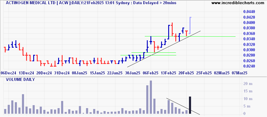Viewport: 267px width, 117px height.
Task: Click the 20 m volume axis label
Action: coord(248,84)
